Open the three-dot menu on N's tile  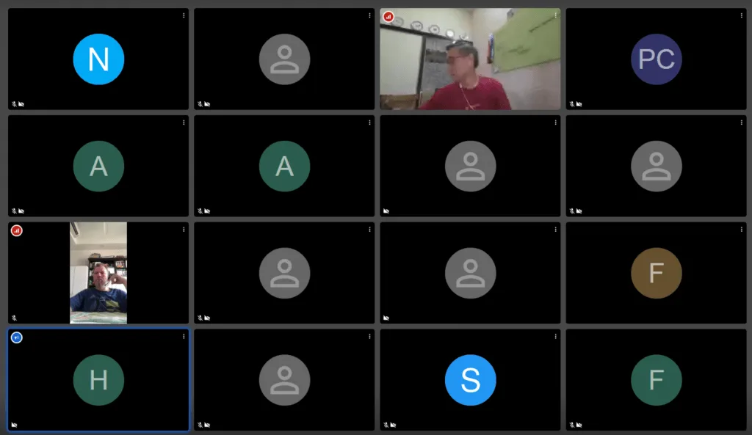click(x=184, y=15)
